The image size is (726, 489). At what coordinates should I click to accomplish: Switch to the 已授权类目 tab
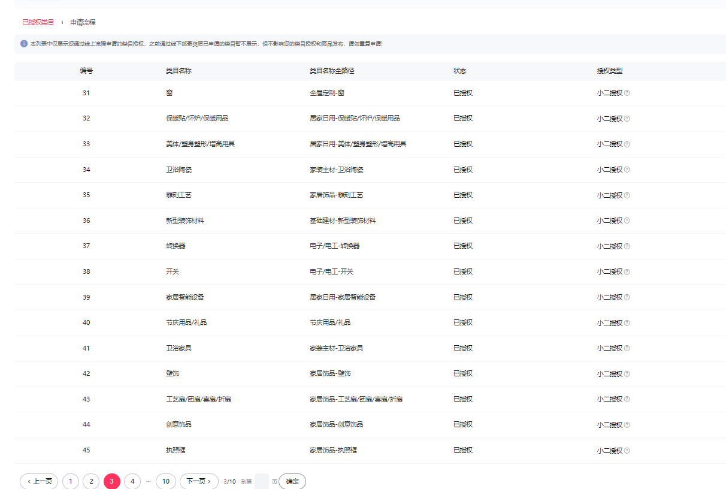38,22
